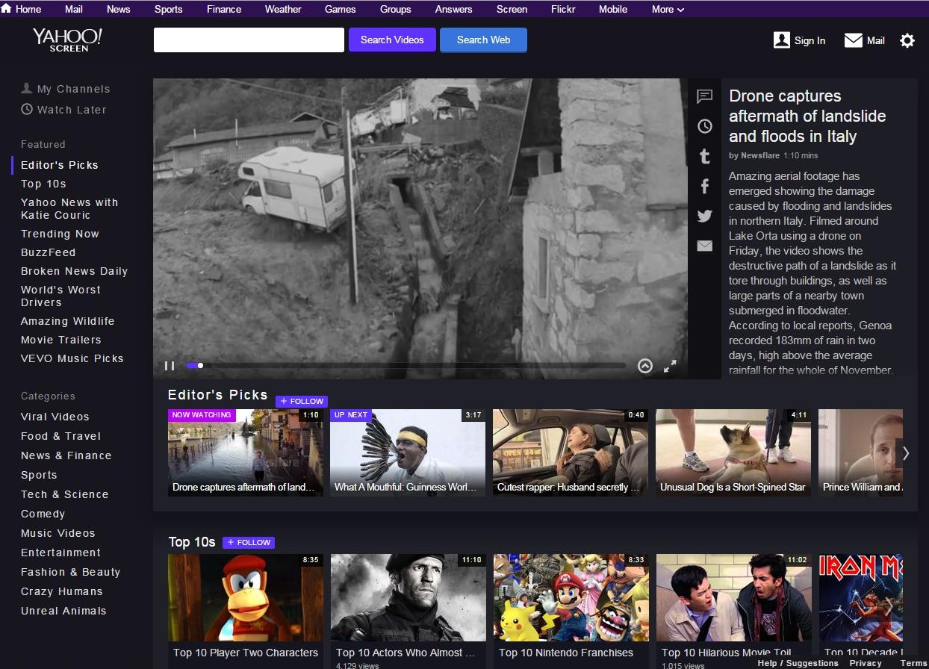The height and width of the screenshot is (669, 929).
Task: Pause the playing video
Action: (170, 366)
